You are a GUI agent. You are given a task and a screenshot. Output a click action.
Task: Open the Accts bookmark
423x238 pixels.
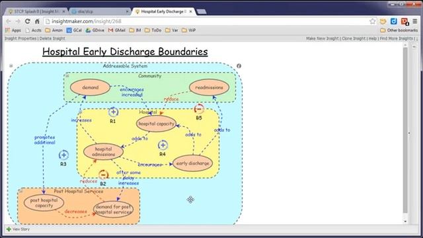(34, 30)
